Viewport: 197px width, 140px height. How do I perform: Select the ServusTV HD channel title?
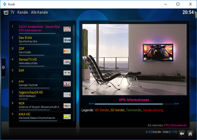(x=28, y=60)
